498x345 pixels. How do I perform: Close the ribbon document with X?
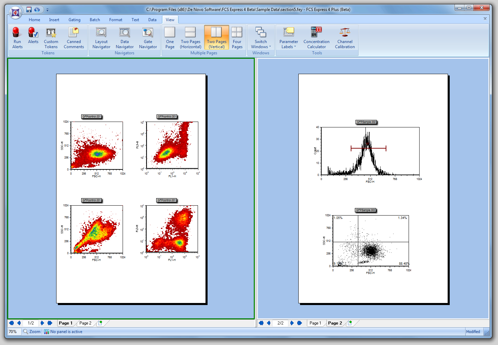point(485,19)
